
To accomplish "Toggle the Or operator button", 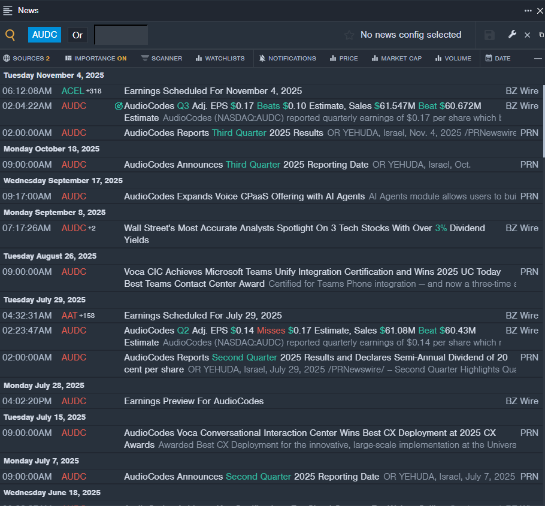I will [x=77, y=35].
